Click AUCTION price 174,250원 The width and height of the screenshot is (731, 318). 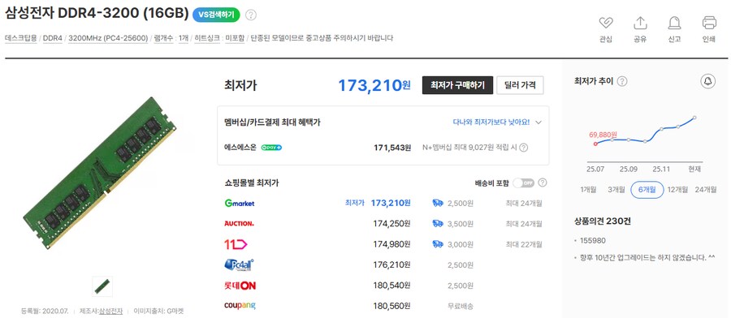coord(392,223)
